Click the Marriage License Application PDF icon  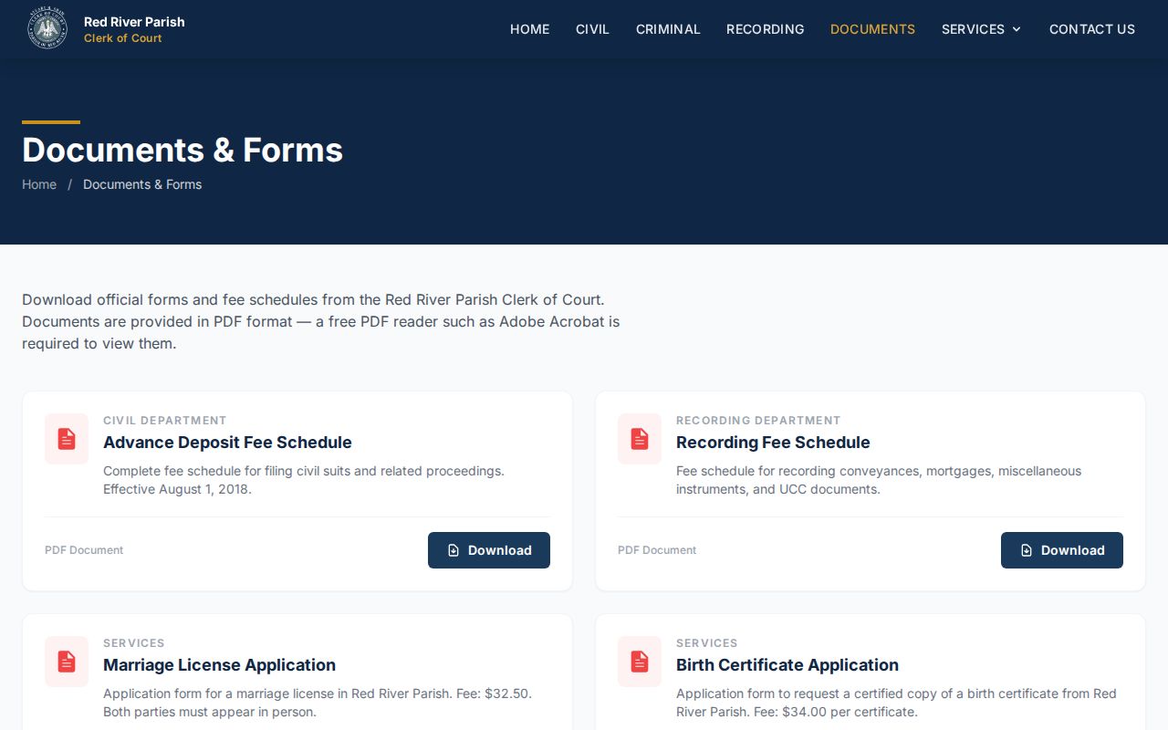coord(67,662)
